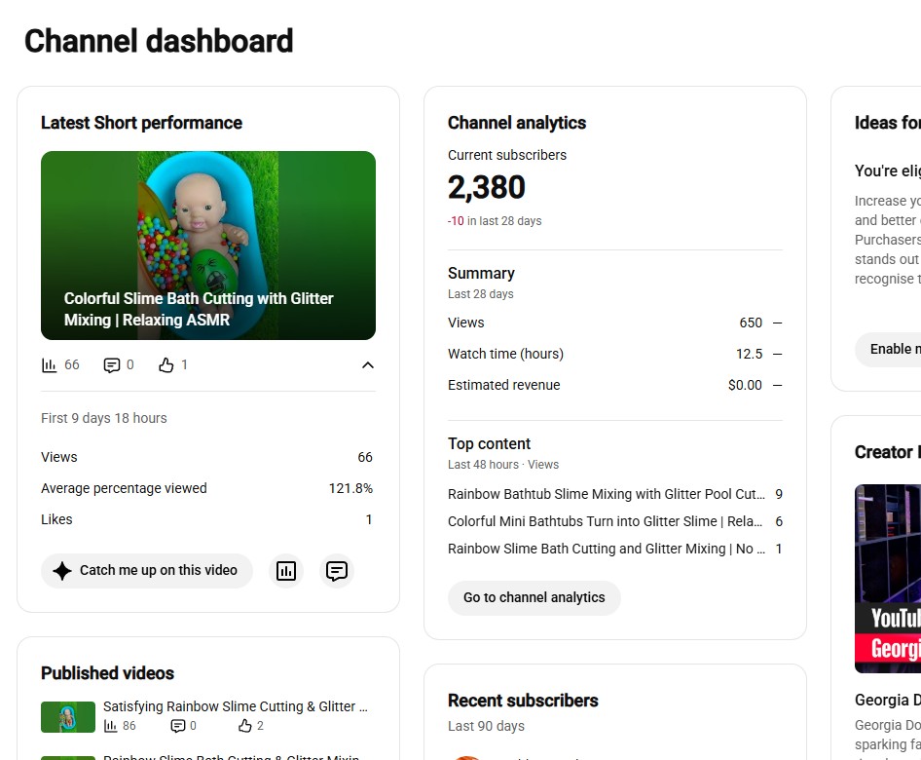This screenshot has height=760, width=921.
Task: Open Colorful Mini Bathtubs Turn into Glitter row
Action: tap(615, 521)
